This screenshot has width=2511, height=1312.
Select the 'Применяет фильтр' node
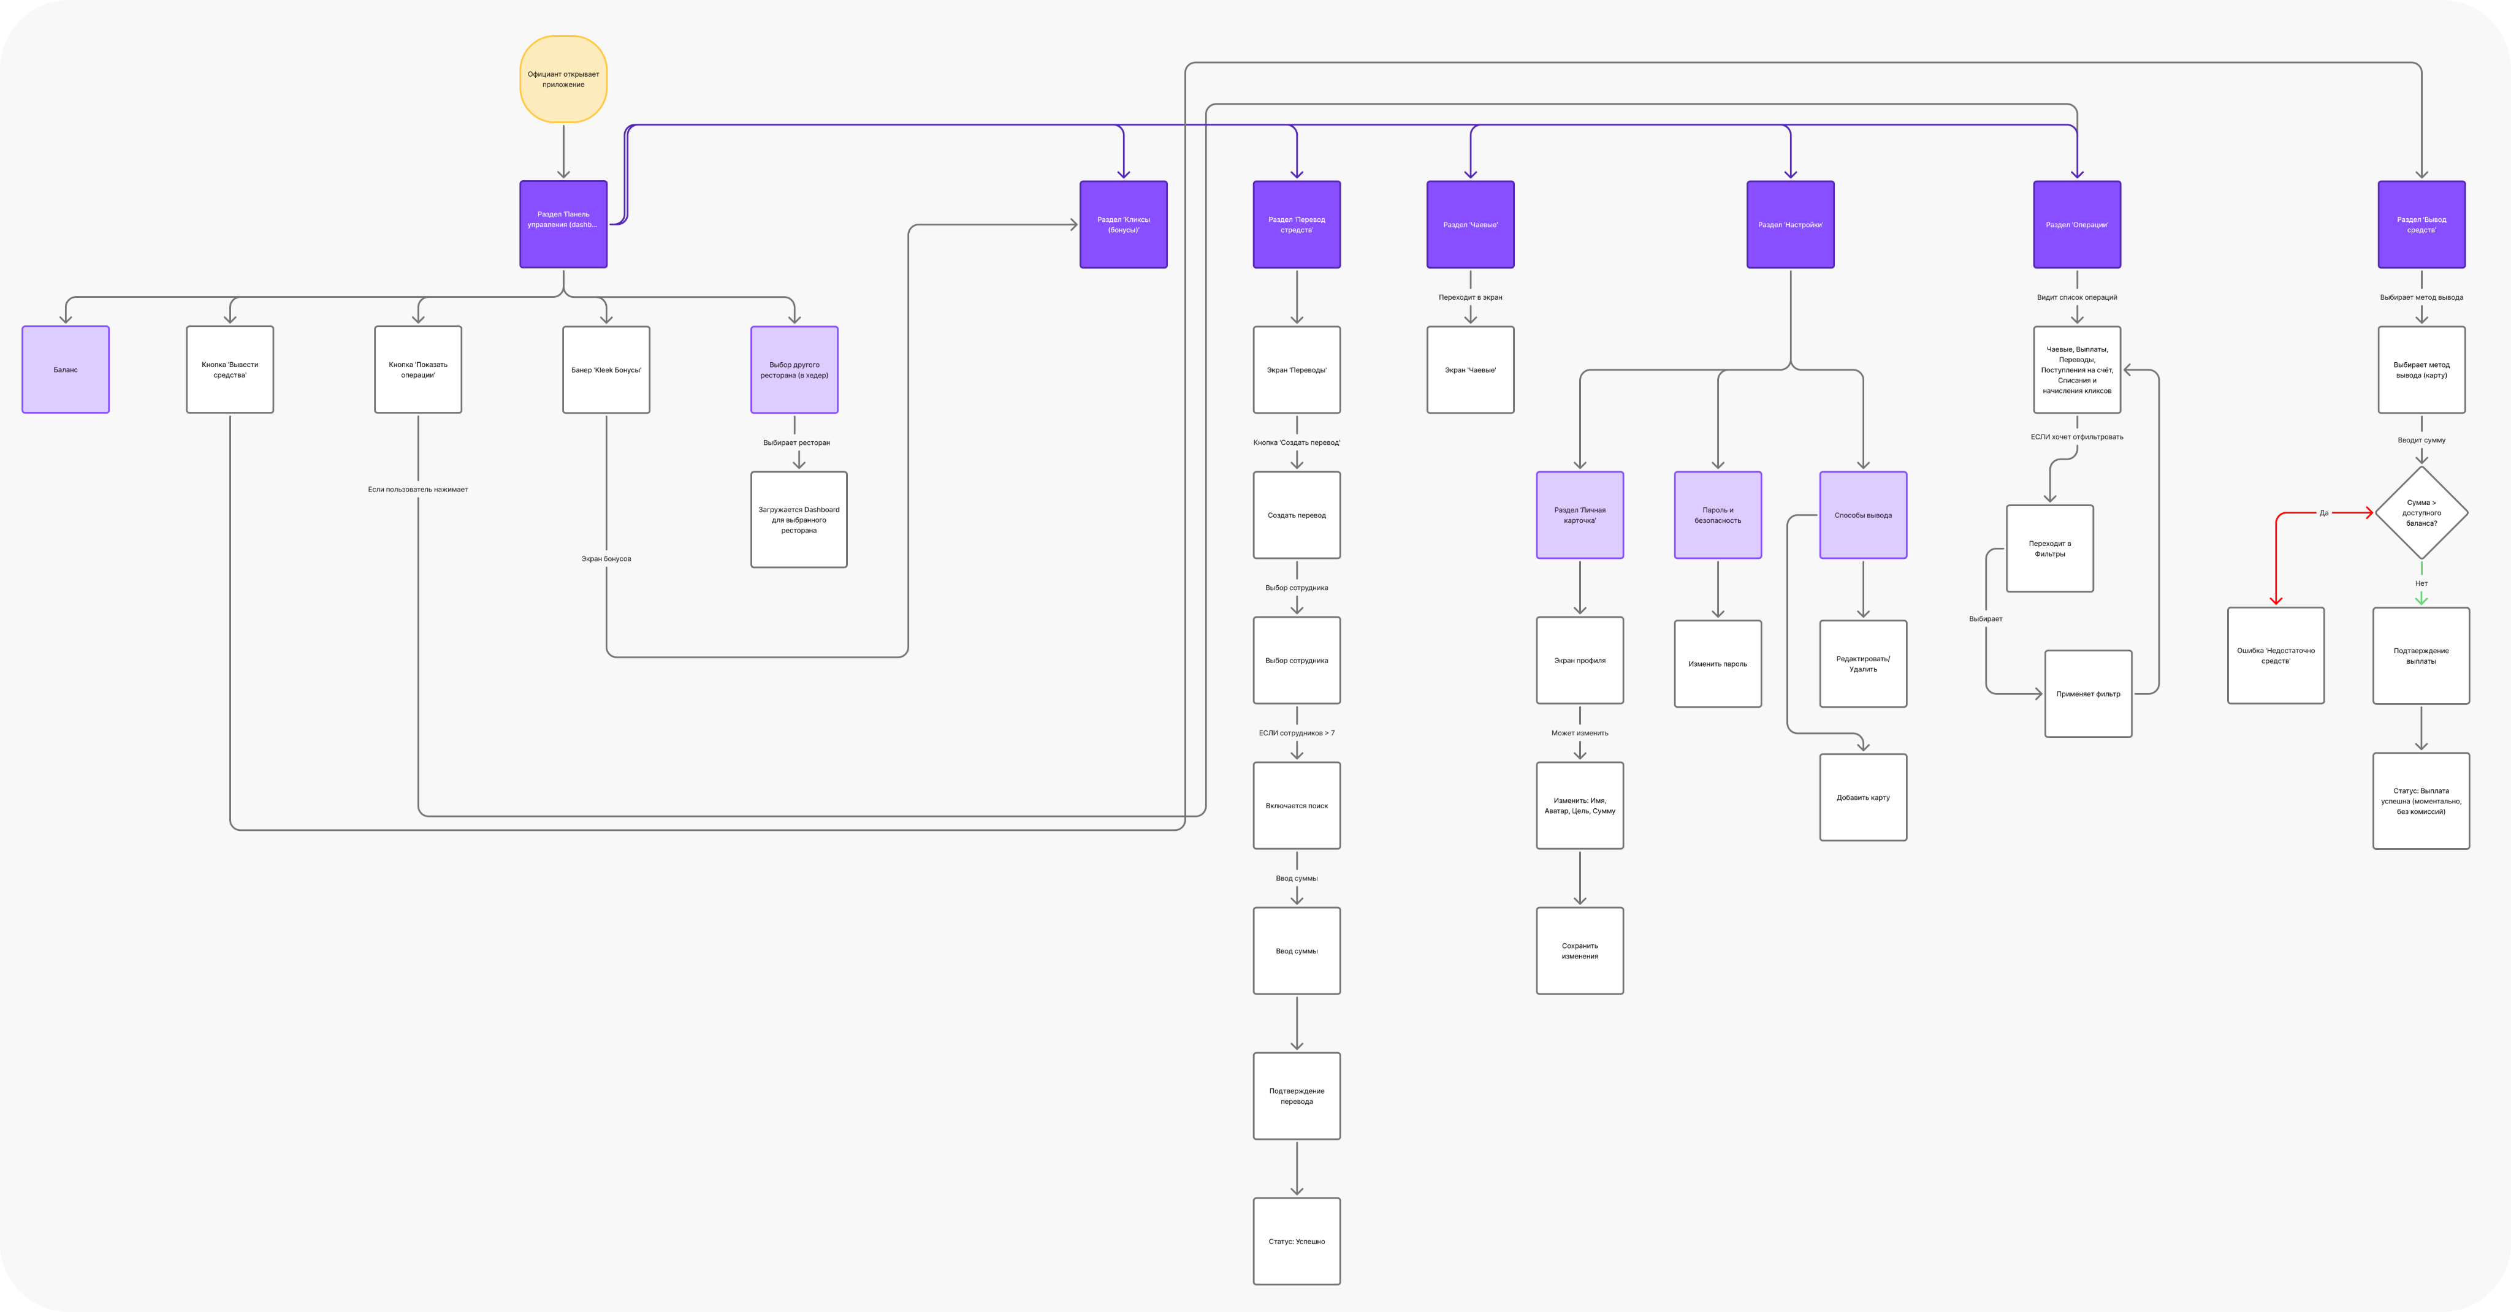click(x=2088, y=694)
